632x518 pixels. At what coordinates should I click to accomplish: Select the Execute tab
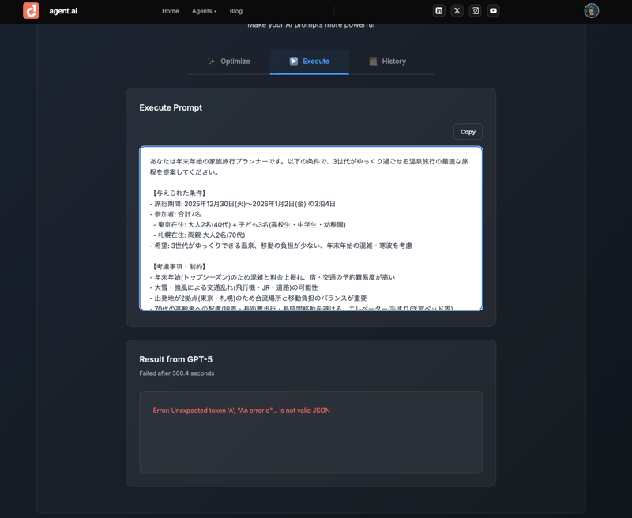click(x=309, y=61)
